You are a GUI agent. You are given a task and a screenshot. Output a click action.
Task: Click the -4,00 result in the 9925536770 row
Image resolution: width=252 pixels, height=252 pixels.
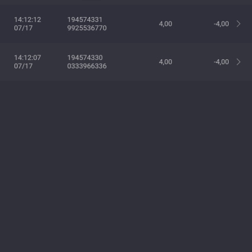click(221, 24)
